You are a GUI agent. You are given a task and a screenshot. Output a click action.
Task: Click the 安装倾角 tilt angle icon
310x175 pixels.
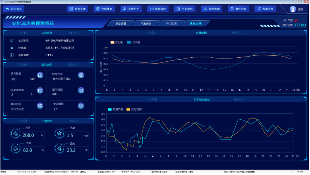(81, 105)
